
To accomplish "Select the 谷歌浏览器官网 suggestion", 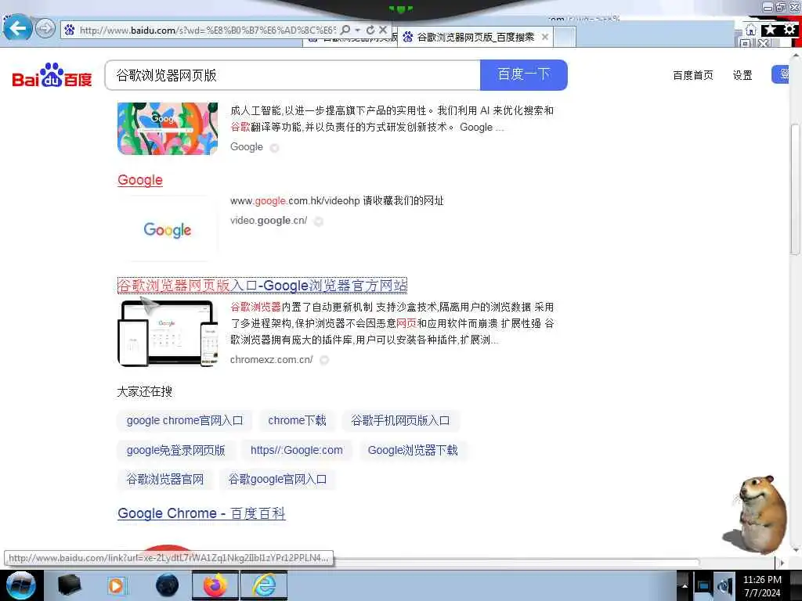I will pos(165,480).
